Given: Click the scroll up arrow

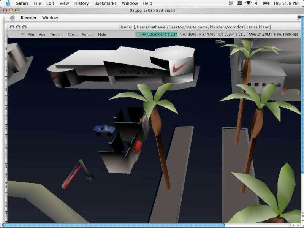Looking at the screenshot, I should click(x=302, y=215).
